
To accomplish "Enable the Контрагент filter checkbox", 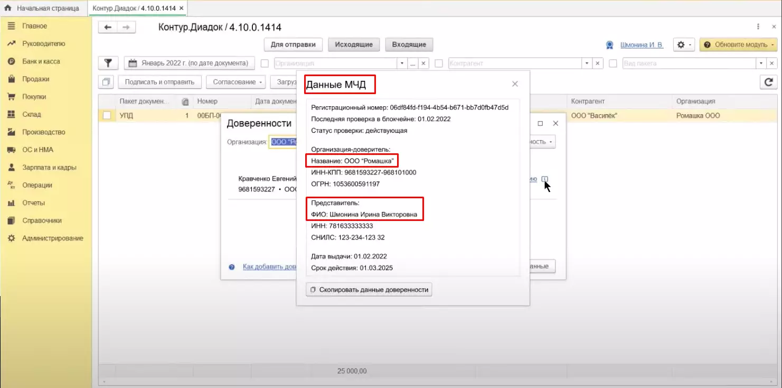I will [x=439, y=63].
